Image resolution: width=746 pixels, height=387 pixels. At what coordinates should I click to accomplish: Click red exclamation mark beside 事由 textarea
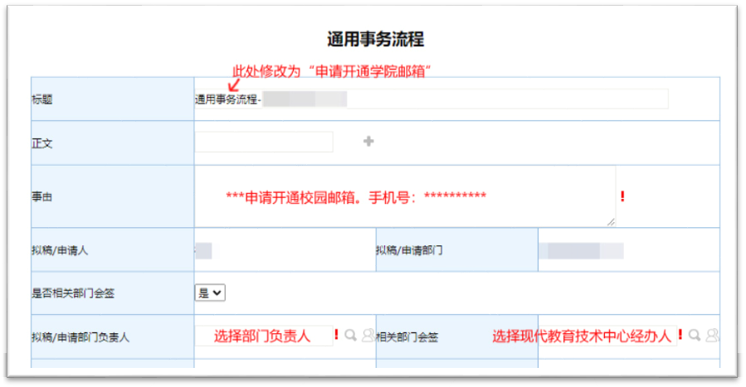point(622,196)
